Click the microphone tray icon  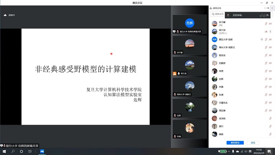[x=233, y=152]
